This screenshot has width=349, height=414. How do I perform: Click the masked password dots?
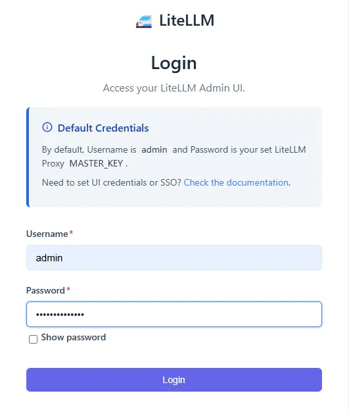point(60,315)
